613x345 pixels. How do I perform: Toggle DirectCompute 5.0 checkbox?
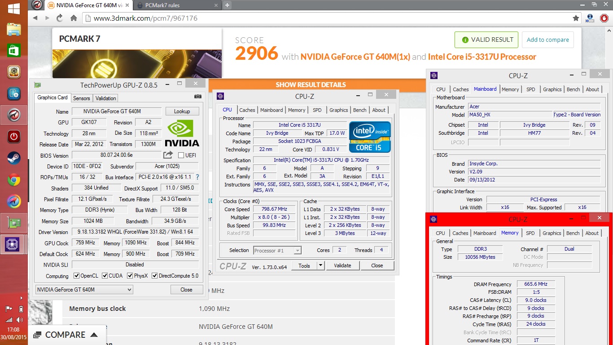pos(155,276)
